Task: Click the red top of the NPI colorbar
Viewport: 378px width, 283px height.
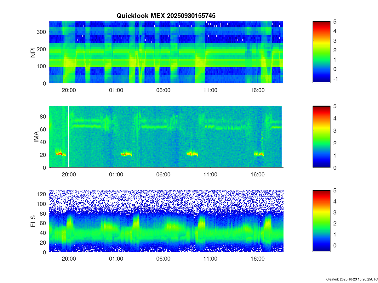Action: 321,26
